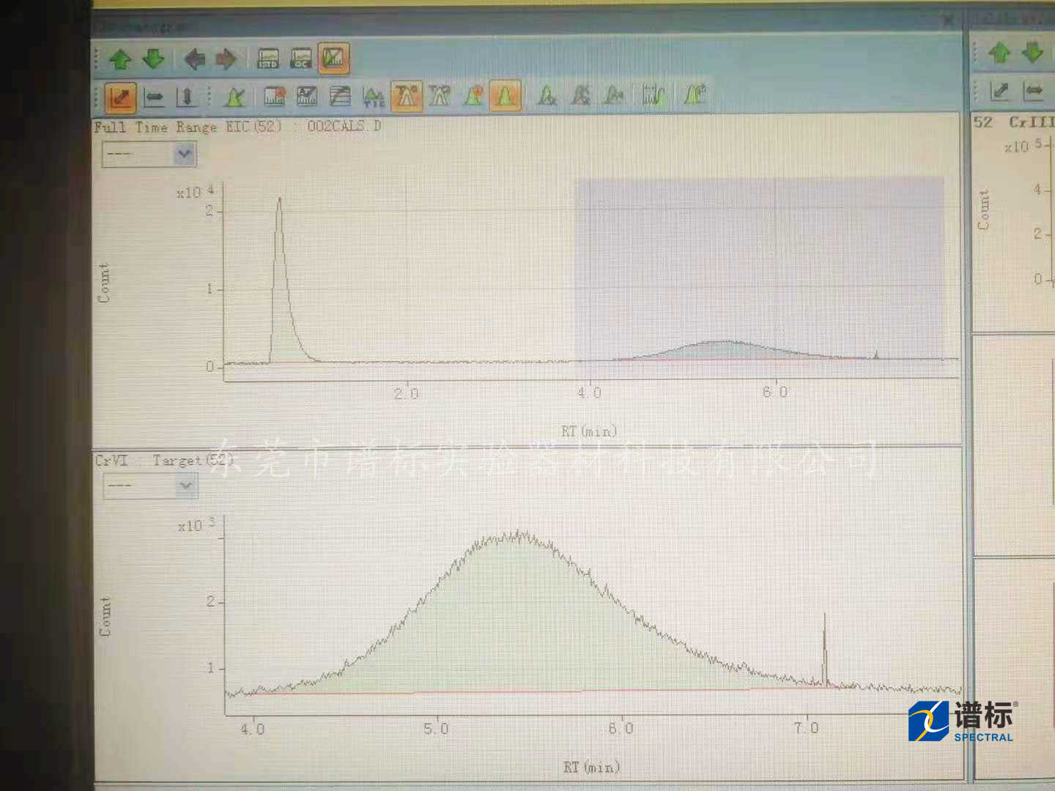The image size is (1055, 791).
Task: Click the green down arrow in main toolbar
Action: coord(153,59)
